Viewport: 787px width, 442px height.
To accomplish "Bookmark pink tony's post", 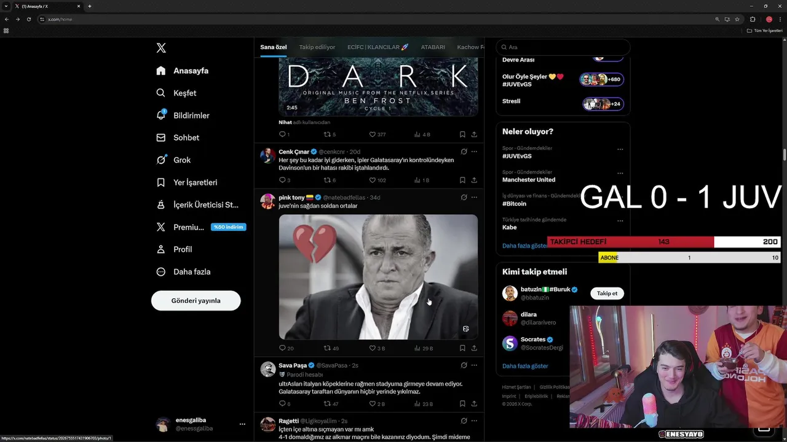I will pos(462,348).
